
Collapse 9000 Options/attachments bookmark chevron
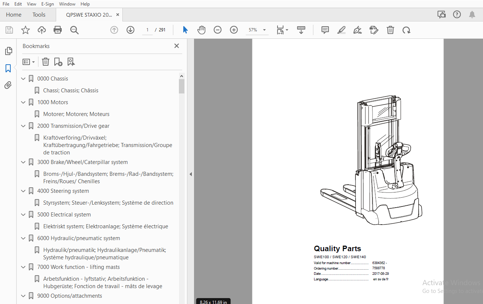pyautogui.click(x=23, y=296)
